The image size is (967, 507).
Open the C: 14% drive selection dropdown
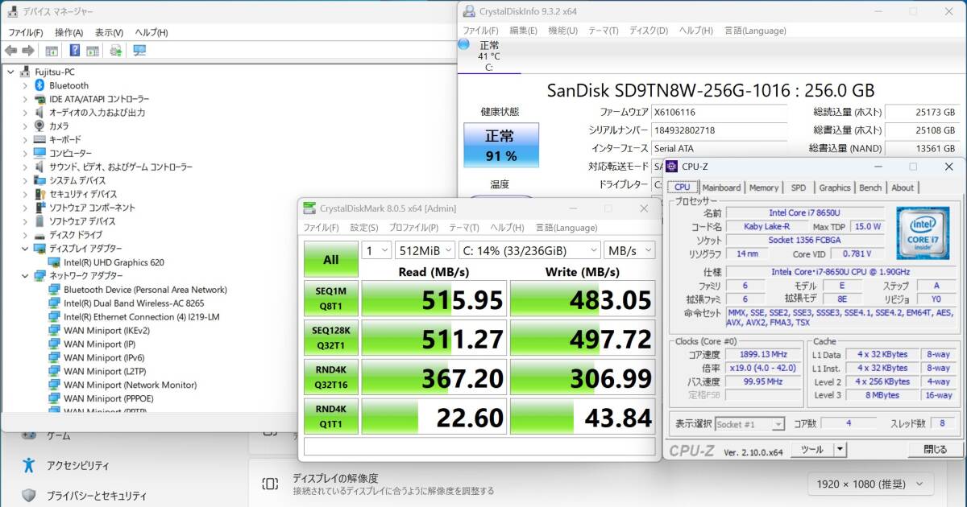[531, 250]
